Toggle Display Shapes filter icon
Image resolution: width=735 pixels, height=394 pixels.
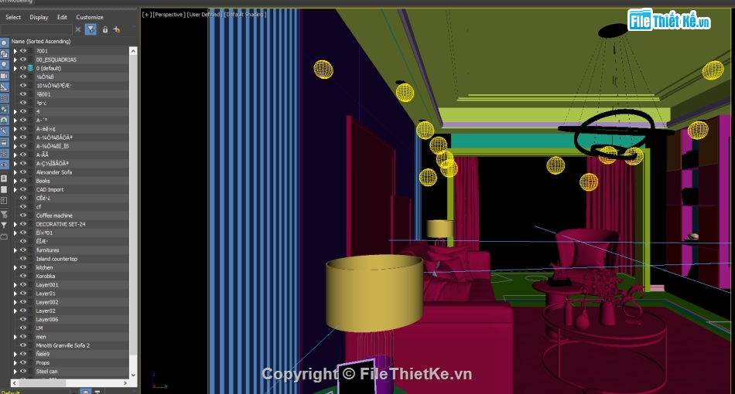tap(4, 54)
